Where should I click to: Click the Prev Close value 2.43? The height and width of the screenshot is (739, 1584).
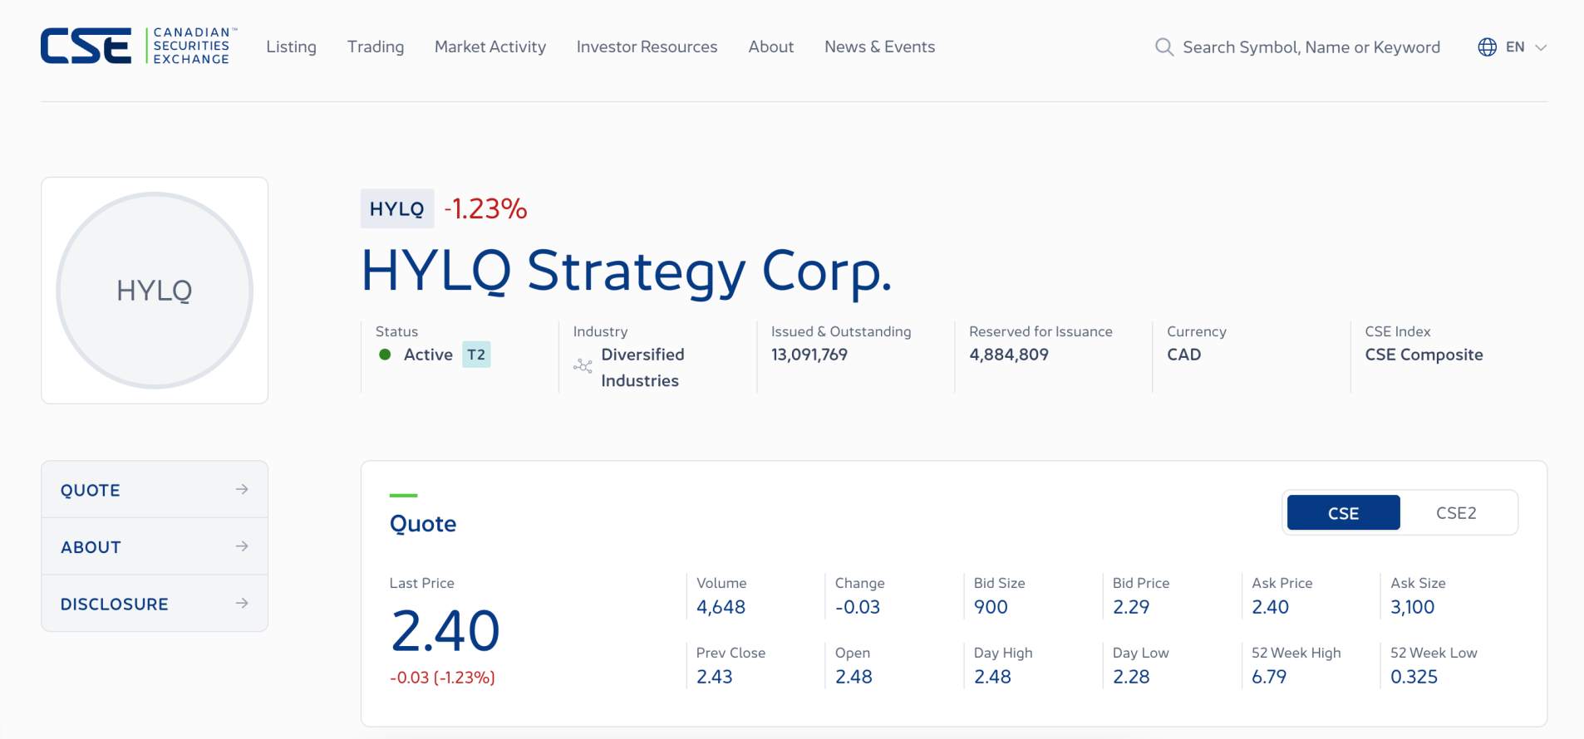tap(715, 677)
